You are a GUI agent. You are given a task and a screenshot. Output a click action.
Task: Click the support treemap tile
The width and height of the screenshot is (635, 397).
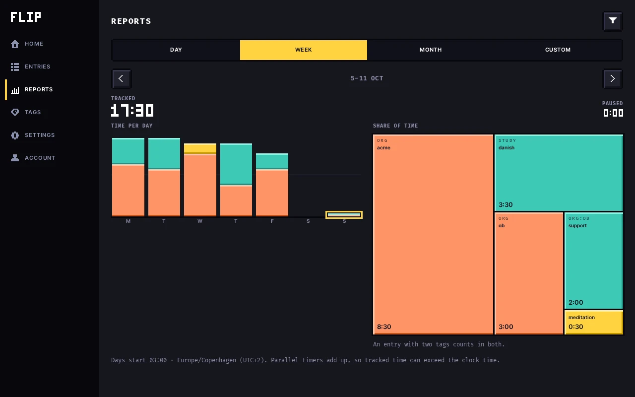pyautogui.click(x=594, y=261)
